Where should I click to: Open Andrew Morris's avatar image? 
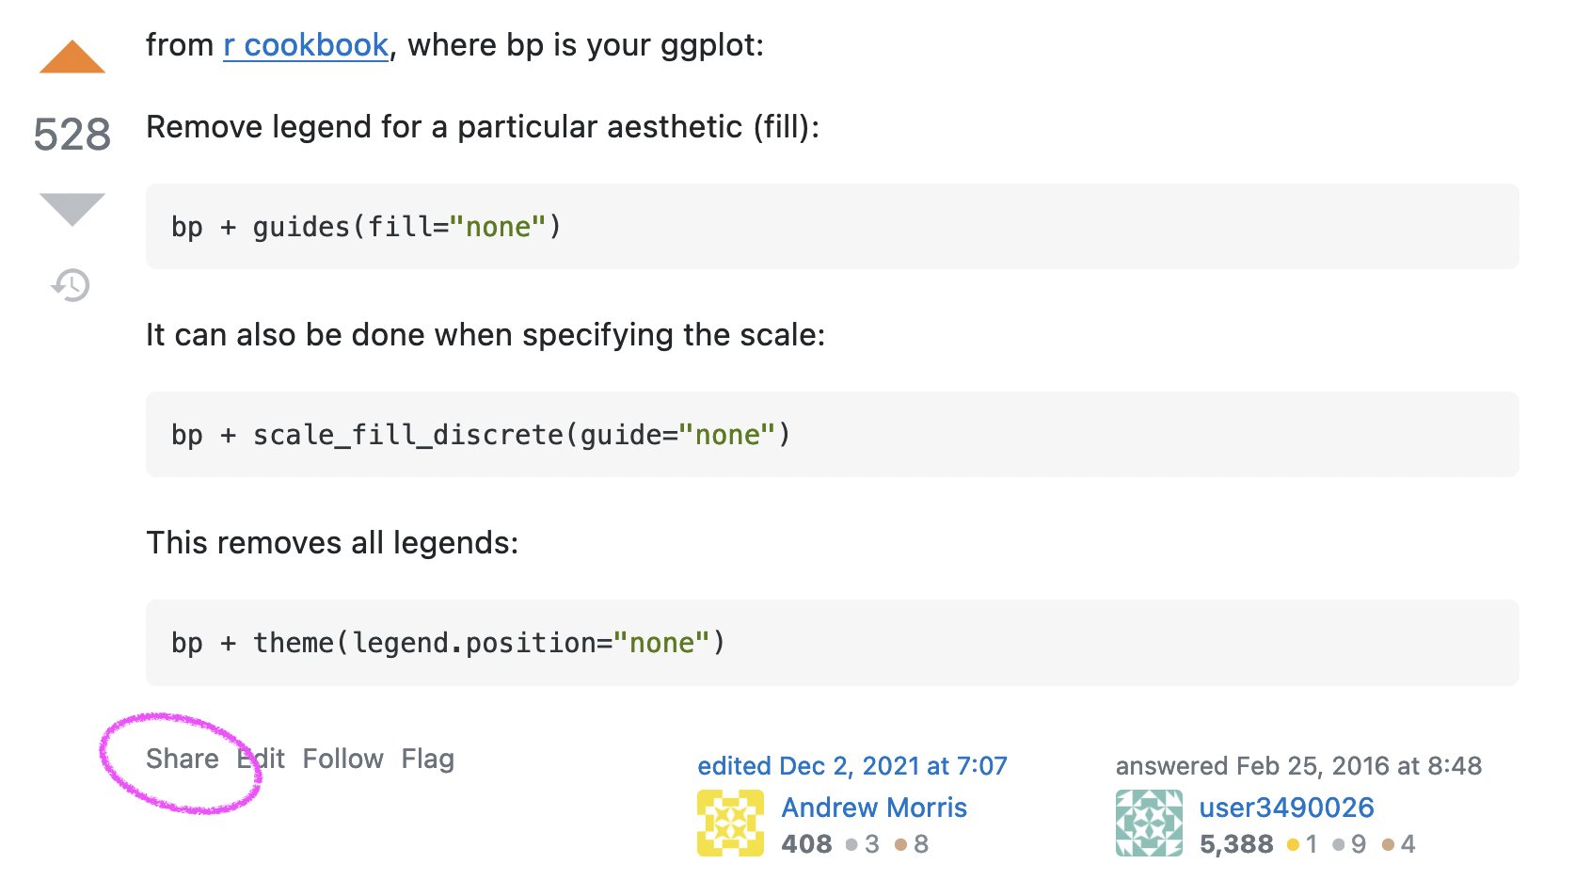point(730,824)
